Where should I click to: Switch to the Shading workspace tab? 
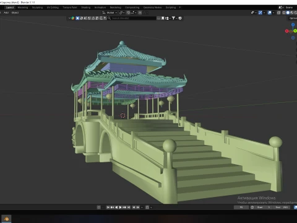click(x=85, y=7)
